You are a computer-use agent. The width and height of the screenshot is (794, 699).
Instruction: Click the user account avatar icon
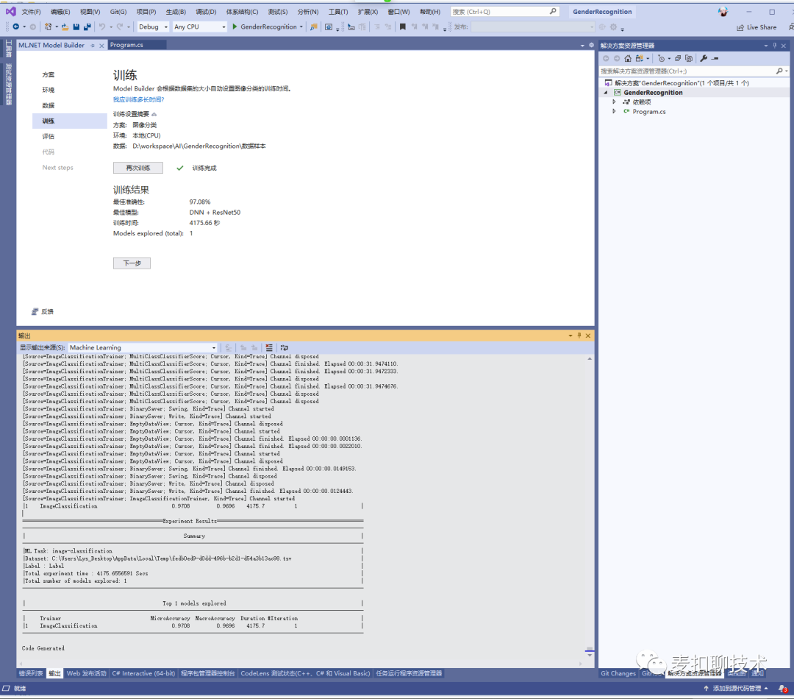click(x=723, y=12)
